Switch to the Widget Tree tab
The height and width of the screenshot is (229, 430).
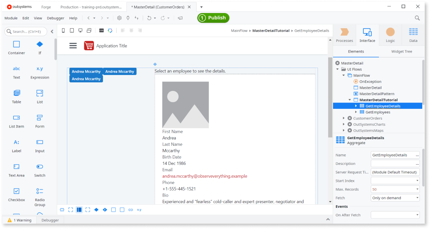(401, 51)
